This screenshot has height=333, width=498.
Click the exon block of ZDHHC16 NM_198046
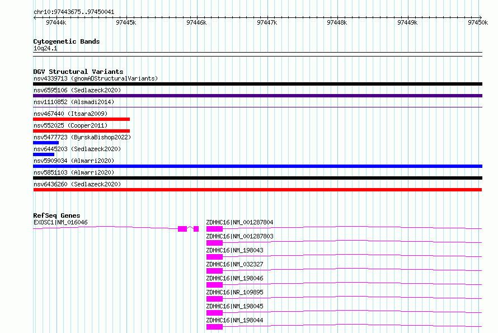tap(214, 285)
